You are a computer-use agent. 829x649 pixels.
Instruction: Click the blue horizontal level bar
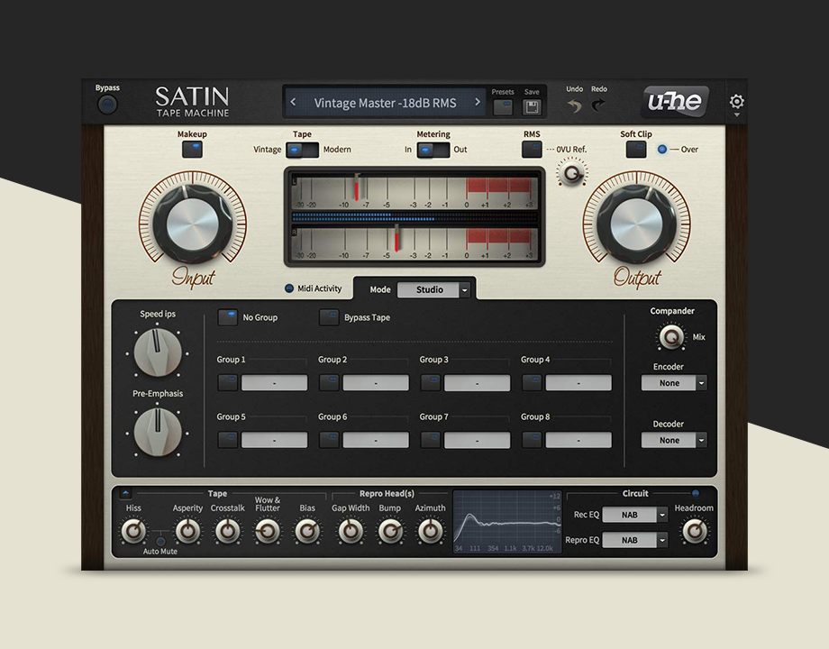tap(414, 217)
